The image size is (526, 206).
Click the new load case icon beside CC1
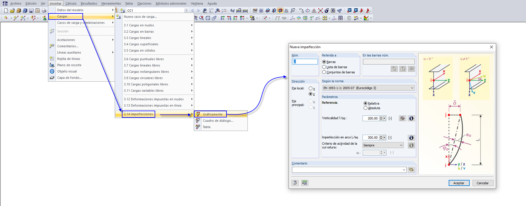[x=122, y=11]
